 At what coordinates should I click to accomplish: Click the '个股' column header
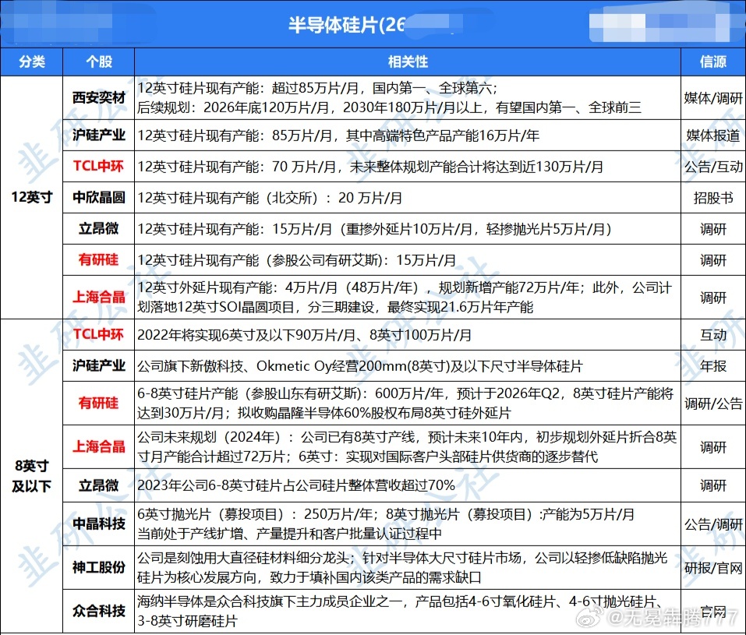[x=99, y=62]
